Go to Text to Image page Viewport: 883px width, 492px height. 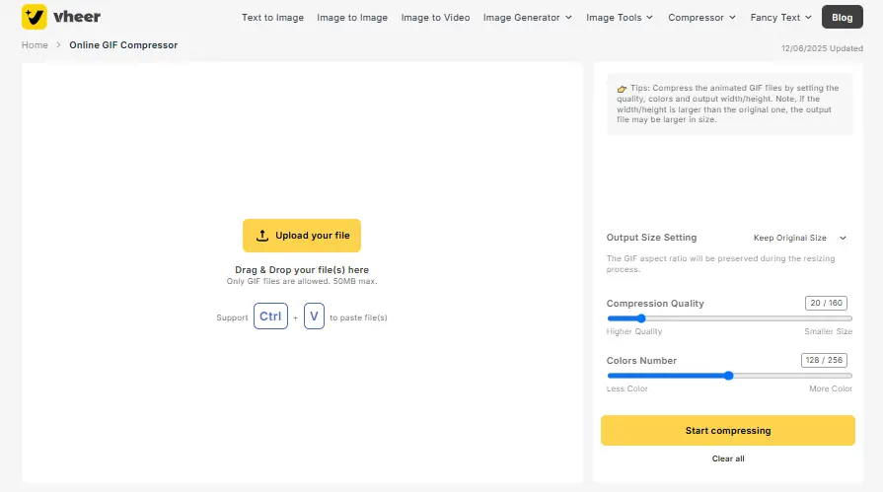tap(272, 18)
